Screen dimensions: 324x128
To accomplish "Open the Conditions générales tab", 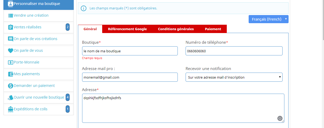I will point(176,29).
